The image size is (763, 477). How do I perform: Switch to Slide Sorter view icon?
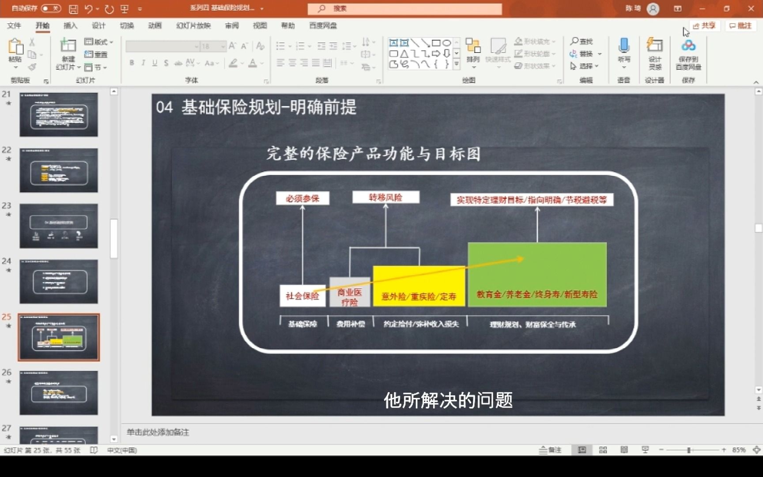603,450
